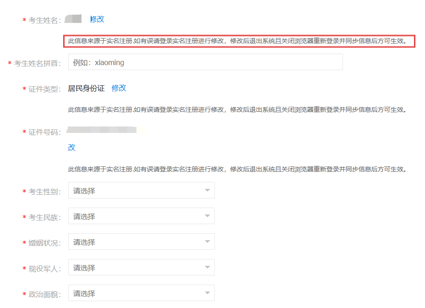Expand the 考生民族 dropdown
The height and width of the screenshot is (308, 425).
(x=142, y=216)
